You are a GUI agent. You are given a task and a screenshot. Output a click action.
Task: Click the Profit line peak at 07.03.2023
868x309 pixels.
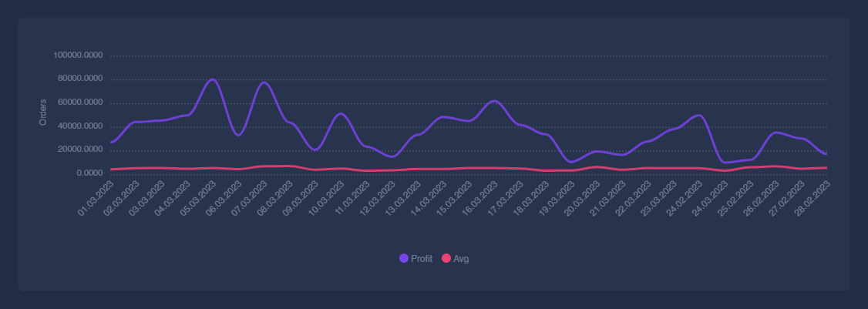pyautogui.click(x=264, y=82)
